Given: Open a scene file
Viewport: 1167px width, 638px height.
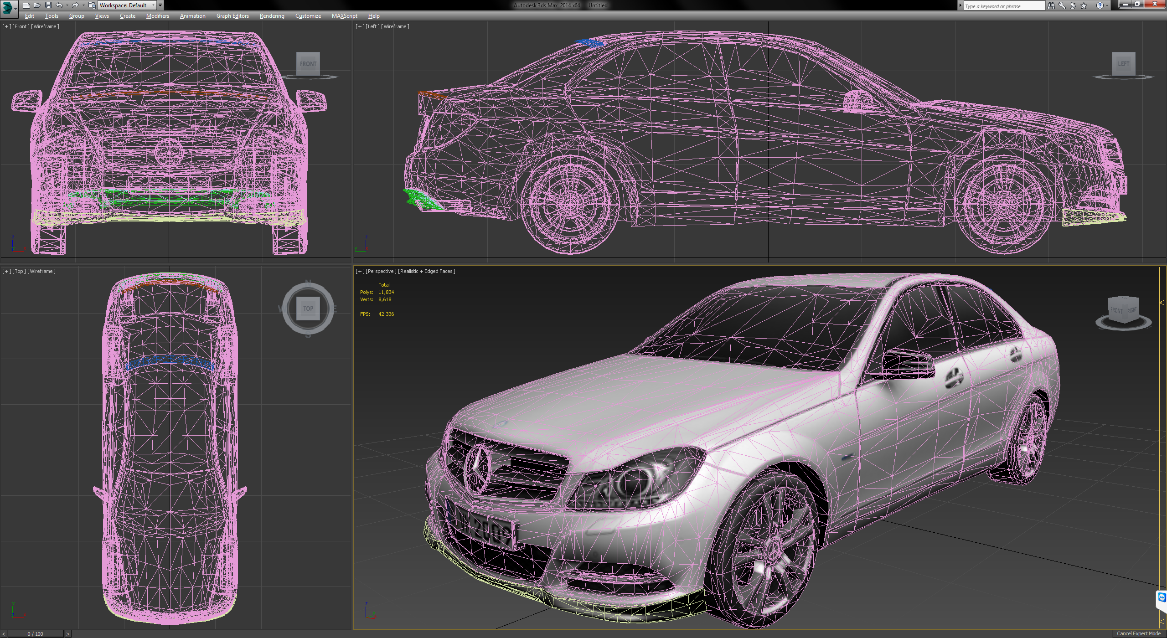Looking at the screenshot, I should click(x=37, y=5).
